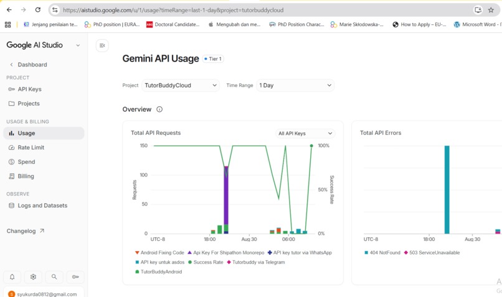Go back using browser back arrow

click(x=9, y=10)
